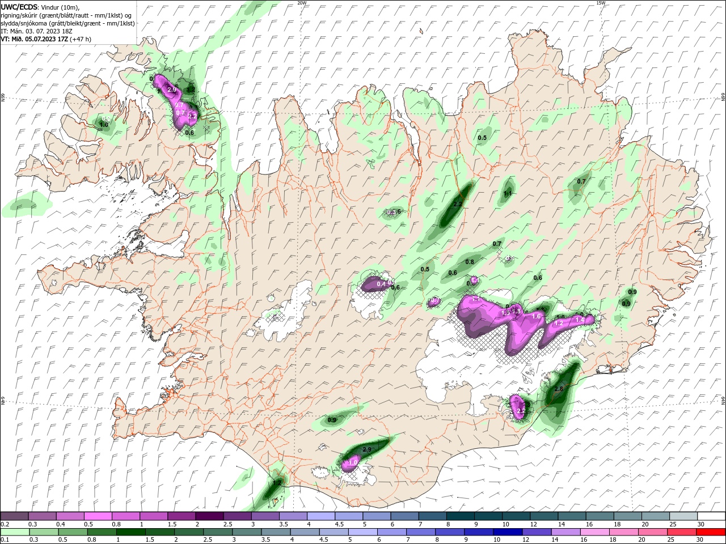
Task: Click the 'rigning/skúrir' legend description line
Action: pyautogui.click(x=66, y=15)
